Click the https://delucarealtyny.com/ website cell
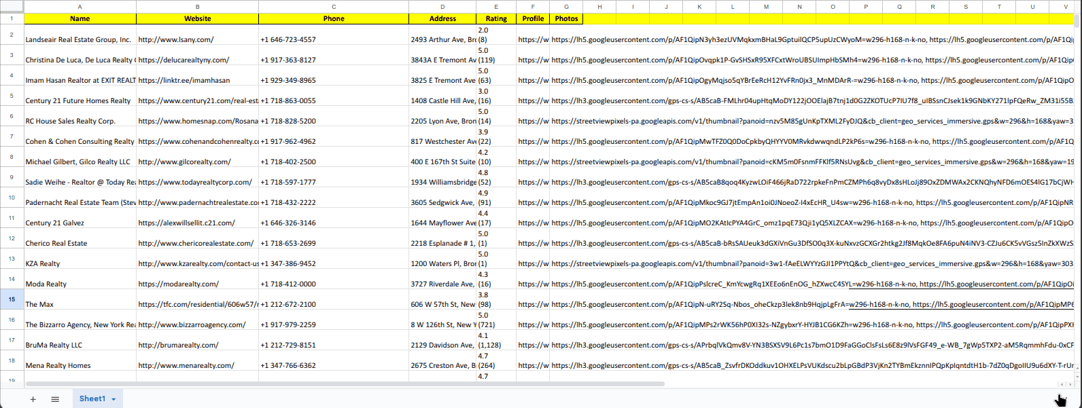Image resolution: width=1082 pixels, height=408 pixels. pos(198,55)
